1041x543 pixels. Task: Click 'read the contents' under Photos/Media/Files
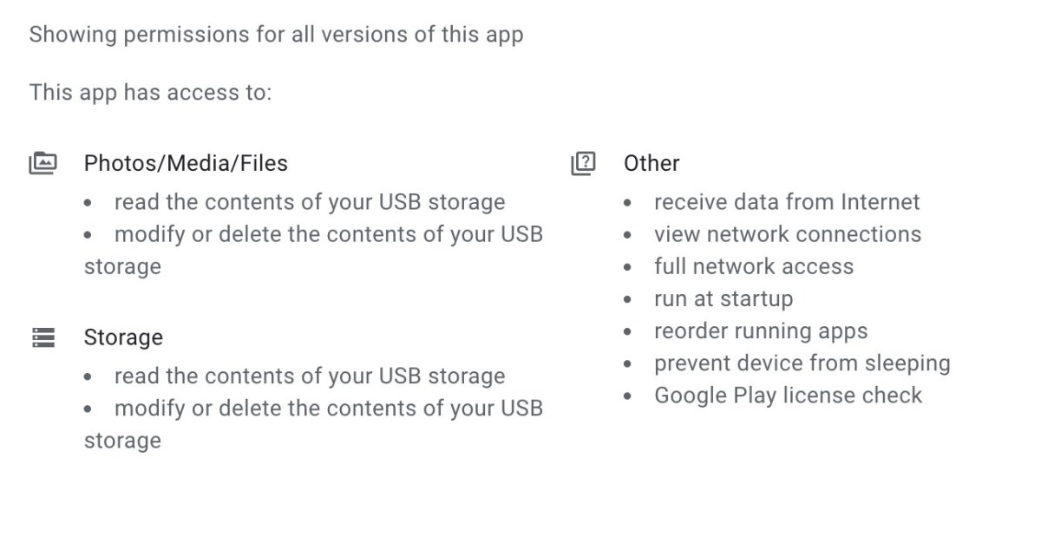[x=309, y=202]
